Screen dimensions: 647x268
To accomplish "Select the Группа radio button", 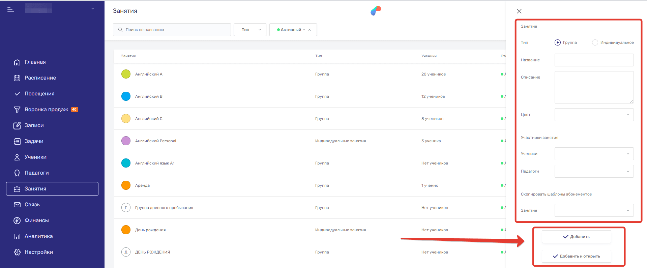I will (558, 42).
